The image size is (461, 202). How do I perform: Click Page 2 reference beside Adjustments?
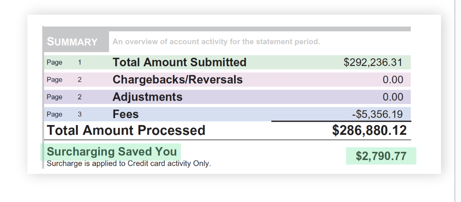[x=64, y=97]
